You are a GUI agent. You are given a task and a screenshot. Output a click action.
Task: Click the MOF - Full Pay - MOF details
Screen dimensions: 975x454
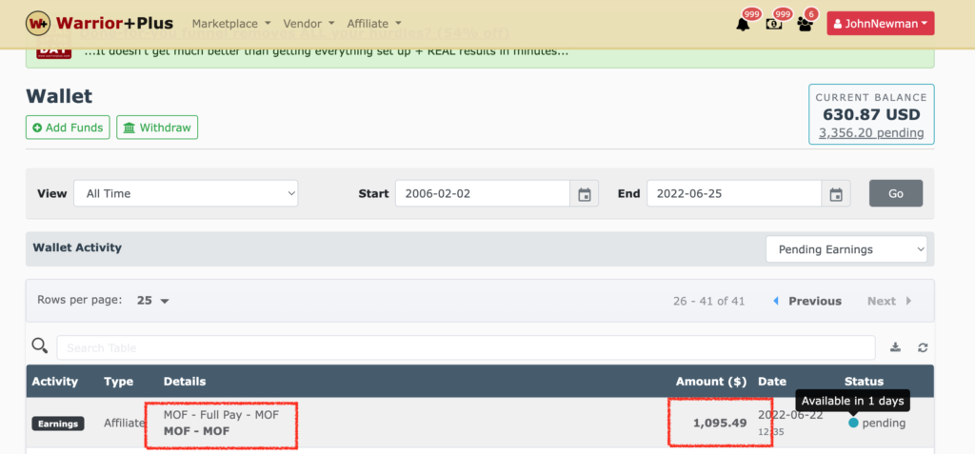click(x=221, y=415)
